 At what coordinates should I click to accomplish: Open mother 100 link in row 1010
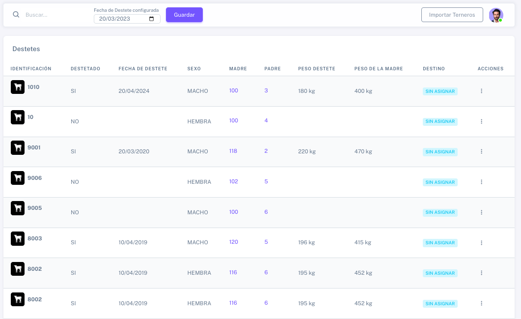(x=234, y=90)
